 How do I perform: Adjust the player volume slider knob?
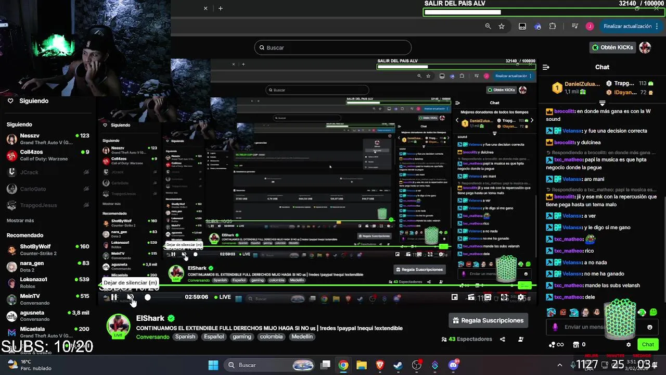coord(148,297)
